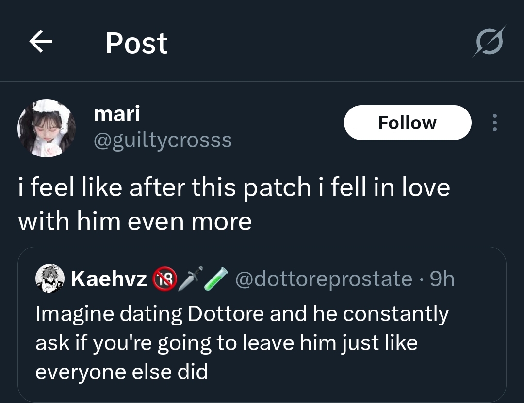Tap 'with him even more' text line

click(135, 221)
